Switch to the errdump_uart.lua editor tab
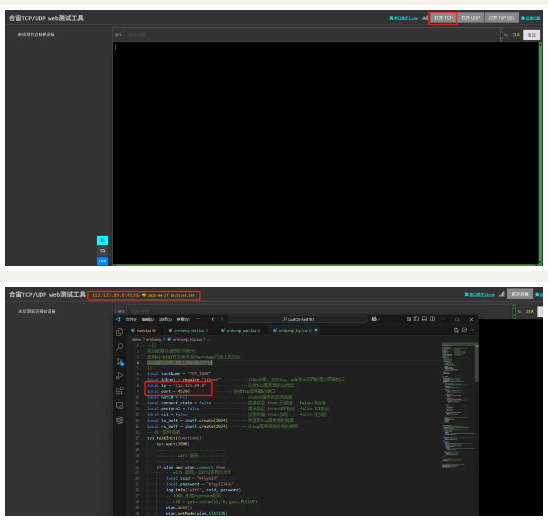The width and height of the screenshot is (548, 521). pyautogui.click(x=242, y=330)
